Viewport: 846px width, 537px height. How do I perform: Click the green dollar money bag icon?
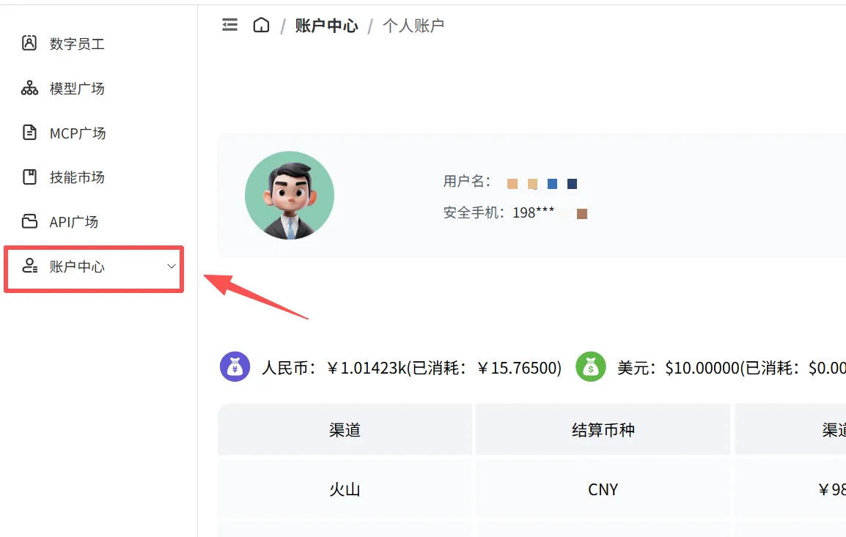pos(591,366)
